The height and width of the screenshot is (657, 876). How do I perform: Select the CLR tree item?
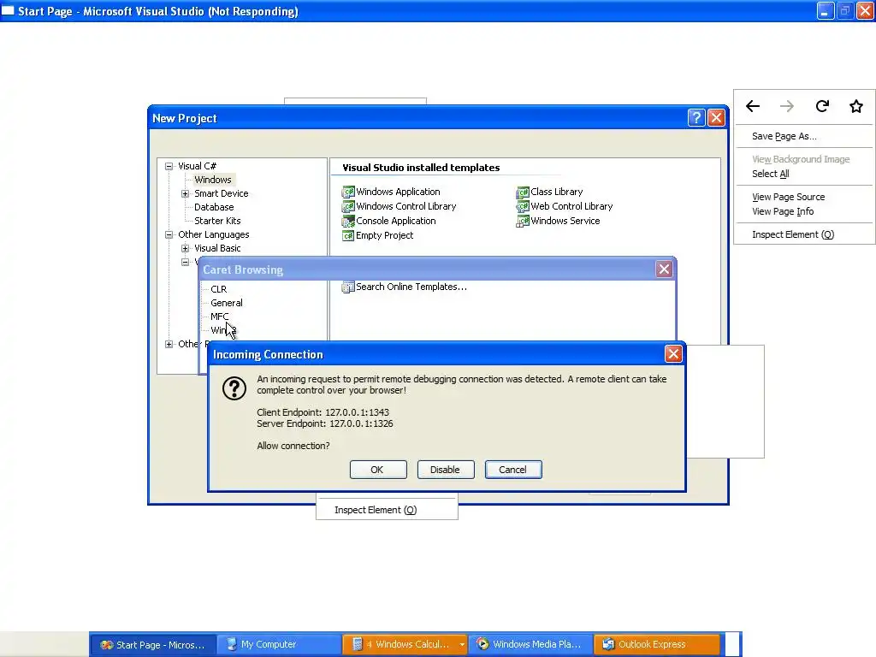pos(218,289)
